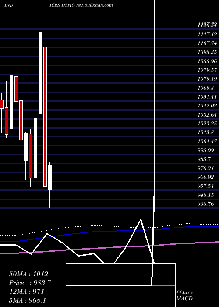
Task: Select the 12MA : 971 readout
Action: point(27,292)
